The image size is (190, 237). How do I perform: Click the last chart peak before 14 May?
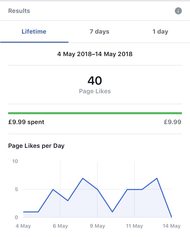157,178
